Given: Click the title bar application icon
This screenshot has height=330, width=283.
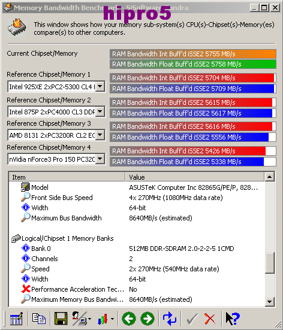Looking at the screenshot, I should pyautogui.click(x=8, y=8).
